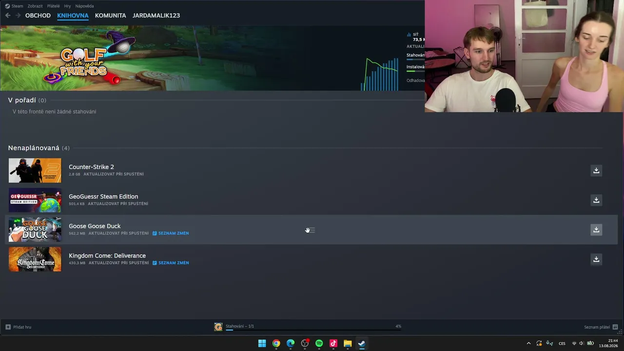
Task: Open the Hry menu
Action: (x=67, y=6)
